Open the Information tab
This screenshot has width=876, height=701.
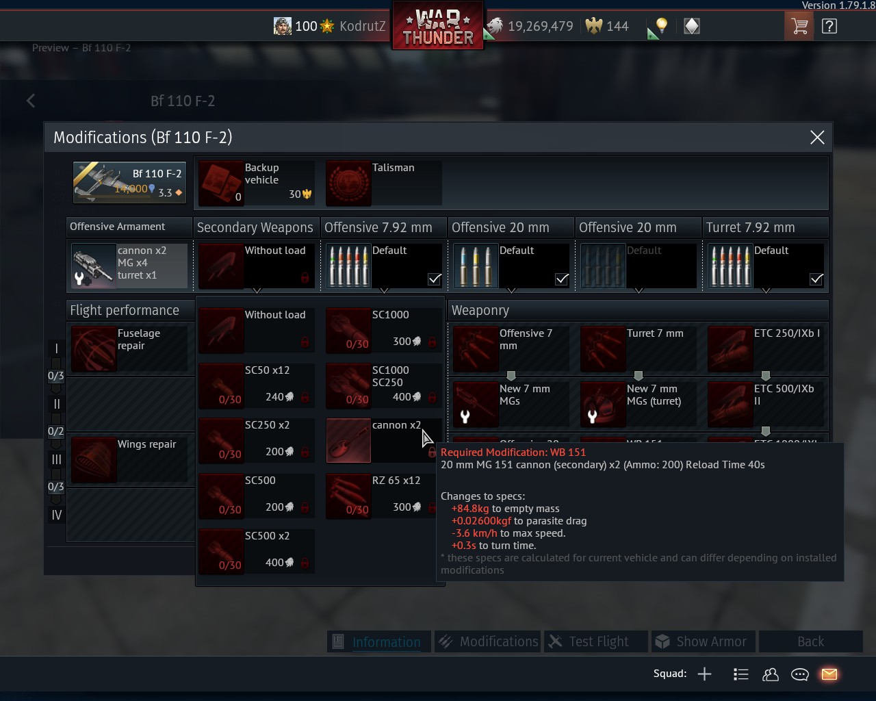[379, 641]
